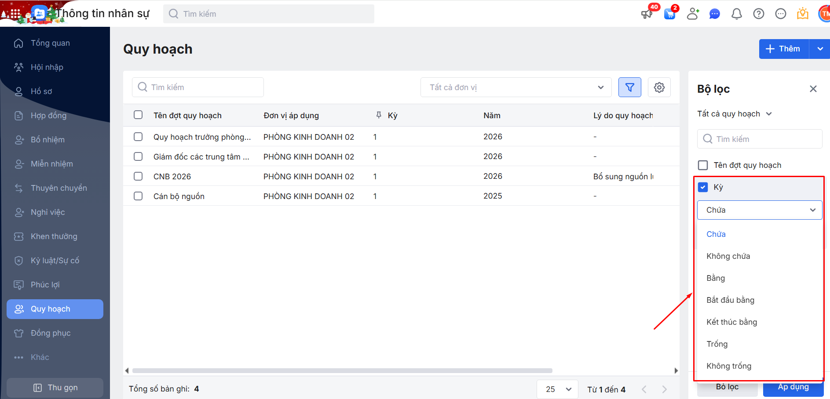Image resolution: width=830 pixels, height=399 pixels.
Task: Open the Tất cả đơn vị dropdown
Action: [516, 87]
